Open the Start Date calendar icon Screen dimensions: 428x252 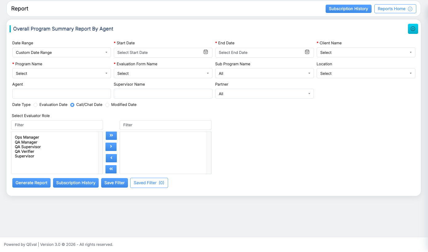(206, 52)
